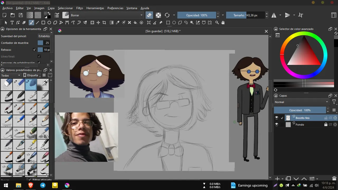
Task: Select the Contiguous Selection magic wand tool
Action: click(192, 23)
